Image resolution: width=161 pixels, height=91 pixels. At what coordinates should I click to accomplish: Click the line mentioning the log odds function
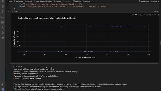(38, 89)
